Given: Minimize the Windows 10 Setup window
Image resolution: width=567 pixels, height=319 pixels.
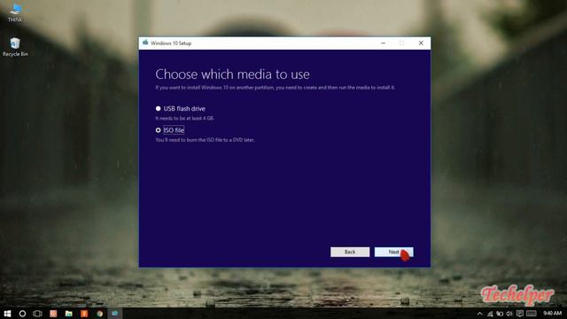Looking at the screenshot, I should [384, 43].
